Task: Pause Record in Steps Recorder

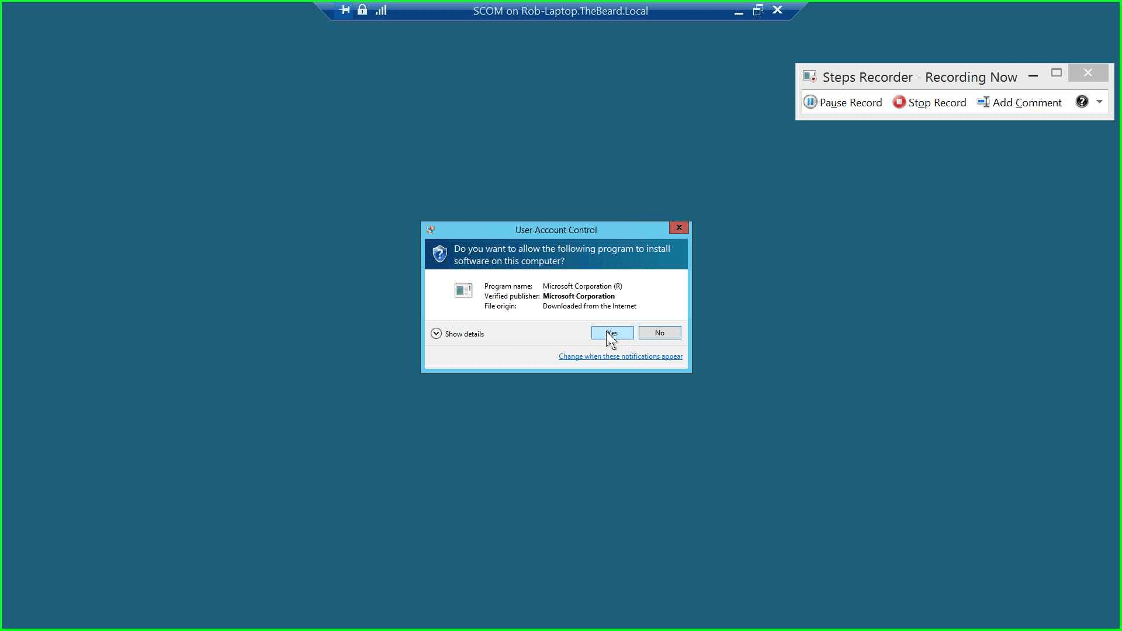Action: (843, 102)
